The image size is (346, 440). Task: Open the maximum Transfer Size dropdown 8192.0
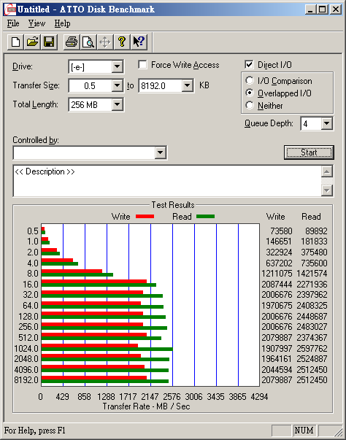(x=187, y=85)
